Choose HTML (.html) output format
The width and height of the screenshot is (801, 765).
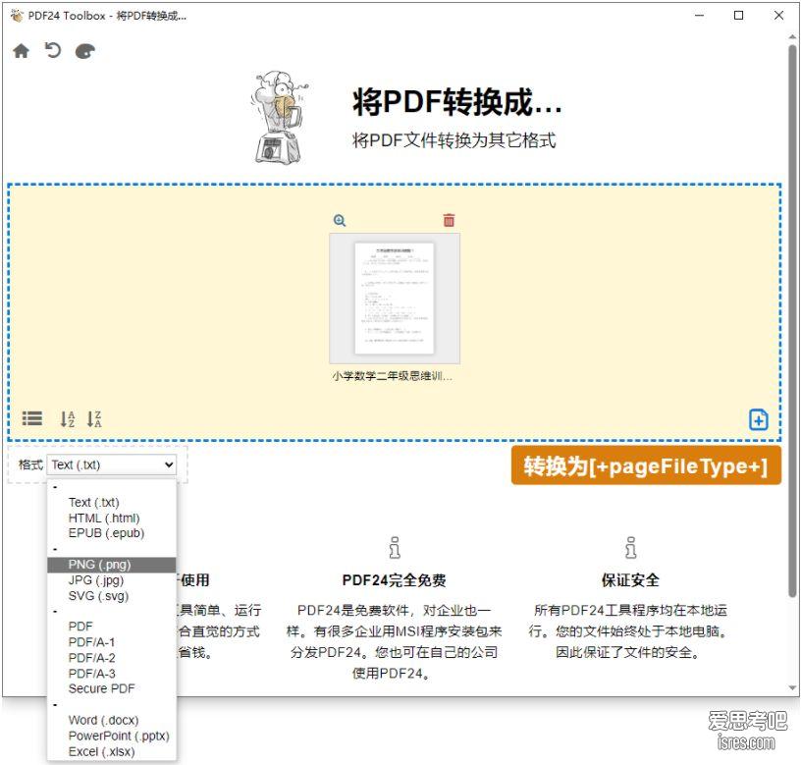111,519
